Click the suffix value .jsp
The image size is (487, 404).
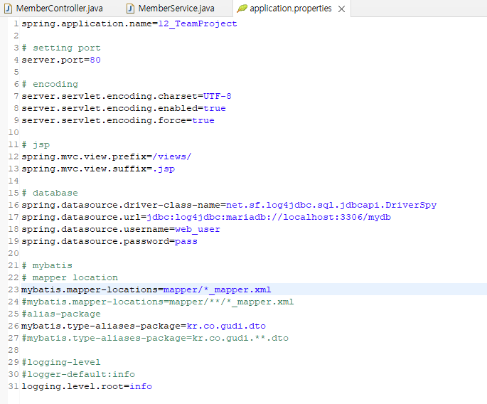click(164, 169)
